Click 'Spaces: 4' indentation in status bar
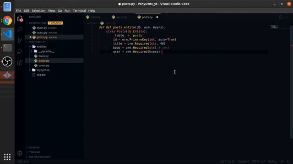The height and width of the screenshot is (164, 293). [243, 161]
